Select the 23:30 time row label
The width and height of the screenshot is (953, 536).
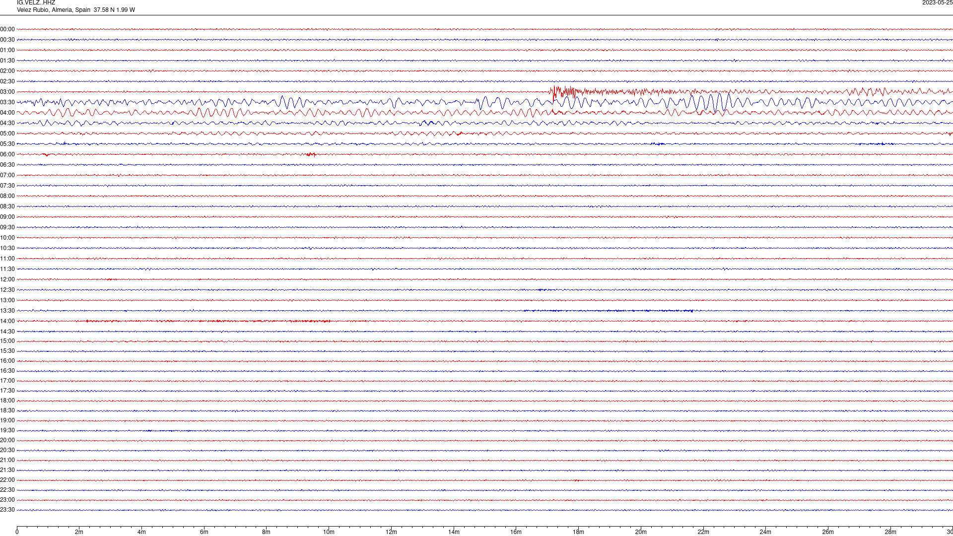tap(7, 510)
